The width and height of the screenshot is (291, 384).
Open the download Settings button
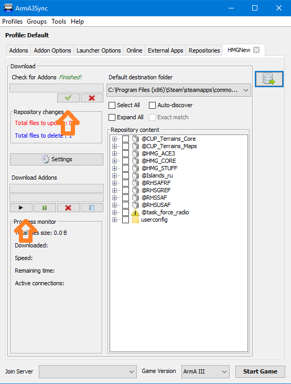(57, 159)
